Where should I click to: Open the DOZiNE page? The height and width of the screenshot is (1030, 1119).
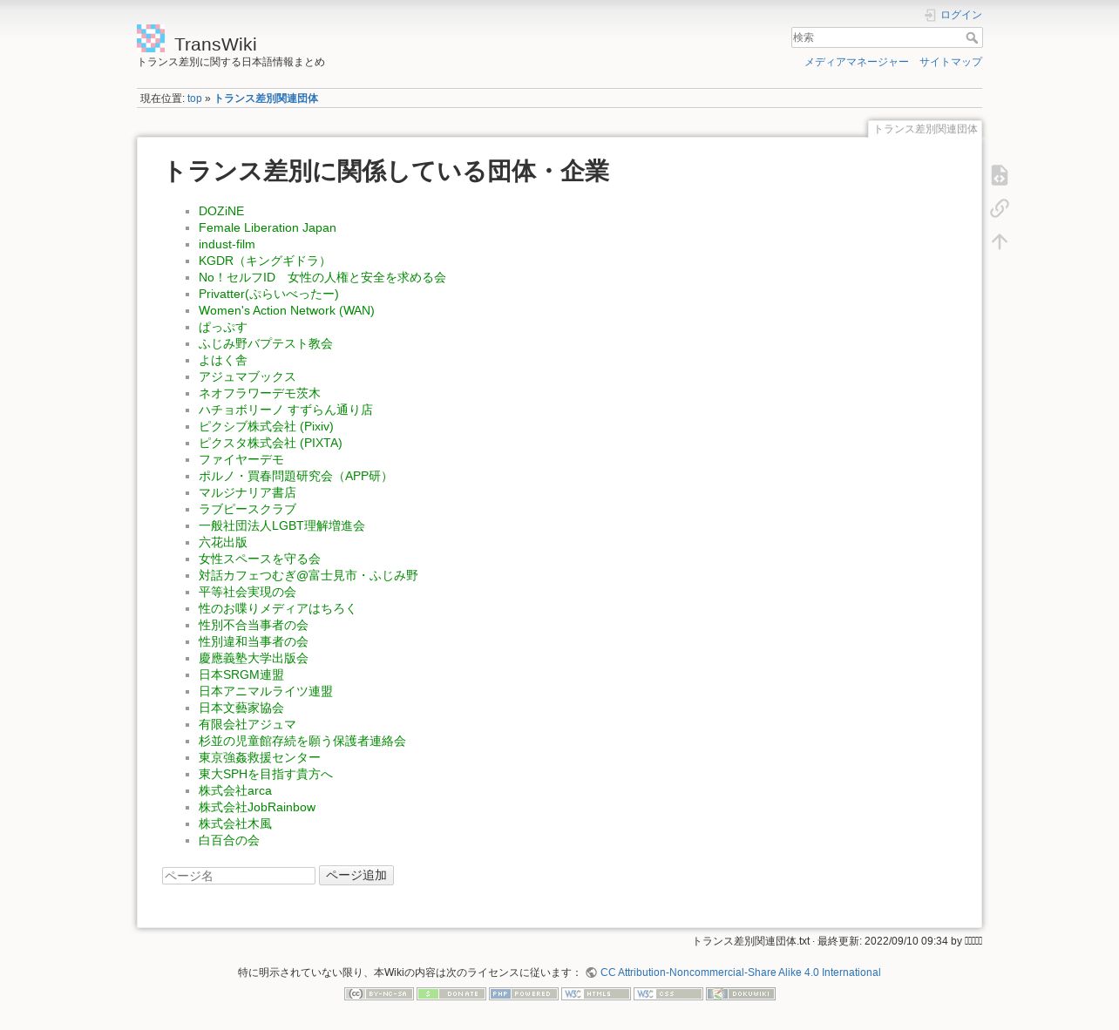coord(221,211)
